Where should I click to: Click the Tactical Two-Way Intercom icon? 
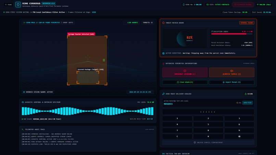tap(163, 154)
